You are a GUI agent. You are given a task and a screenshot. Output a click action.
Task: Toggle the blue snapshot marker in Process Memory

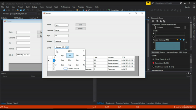point(180,40)
